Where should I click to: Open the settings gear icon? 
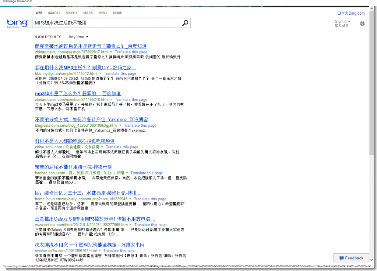[x=362, y=24]
